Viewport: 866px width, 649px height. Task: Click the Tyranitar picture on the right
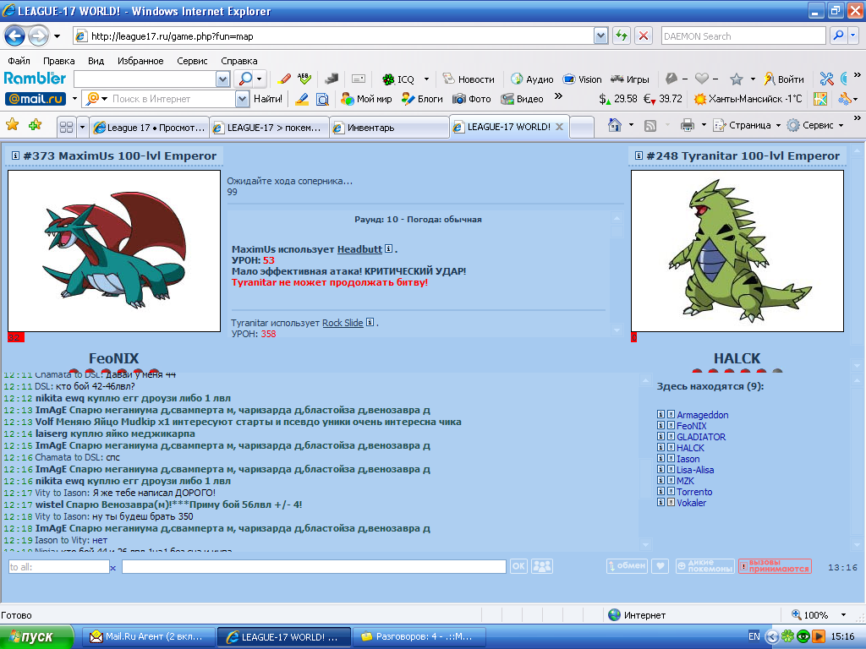click(x=737, y=251)
